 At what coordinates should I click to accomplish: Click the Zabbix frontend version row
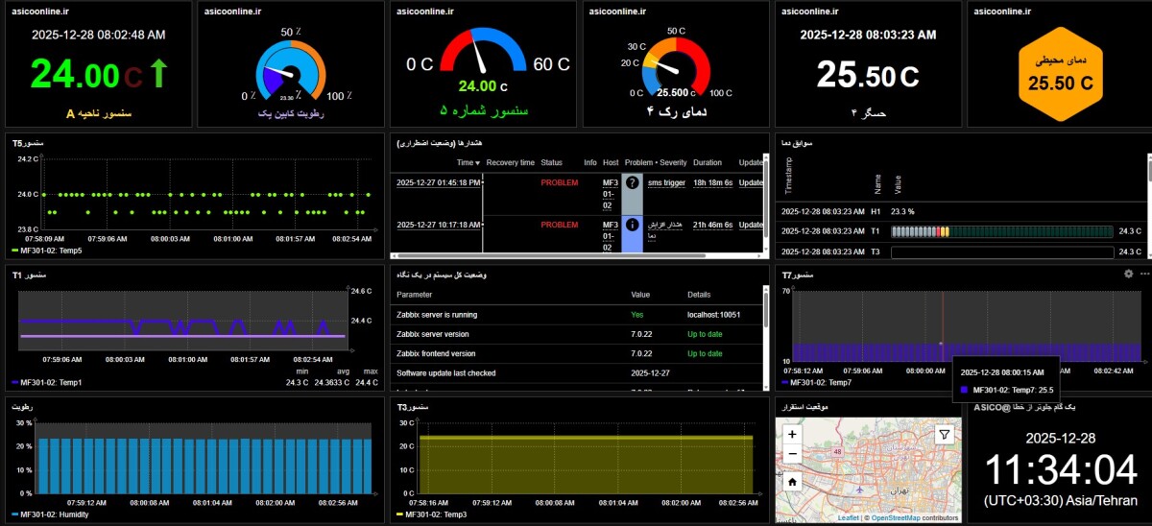576,353
